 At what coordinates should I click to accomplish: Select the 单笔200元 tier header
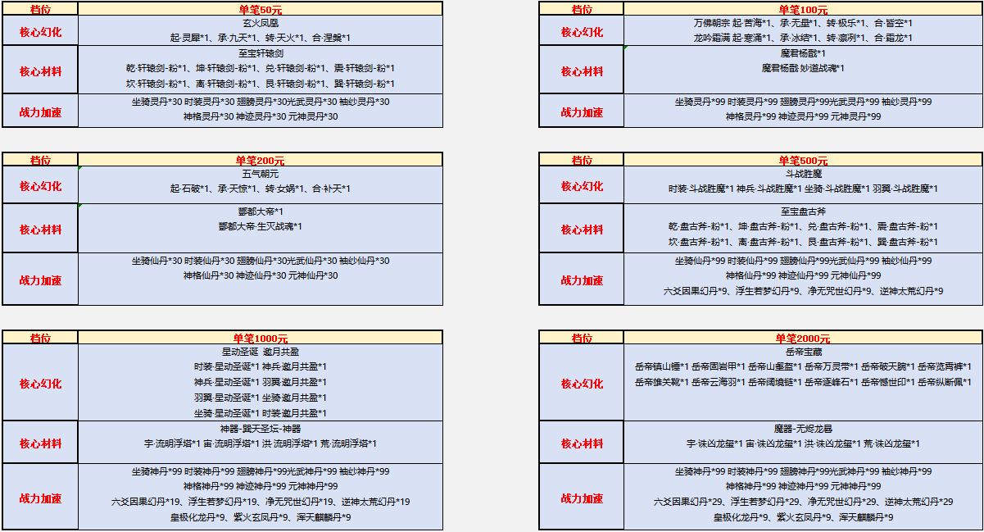(x=261, y=160)
